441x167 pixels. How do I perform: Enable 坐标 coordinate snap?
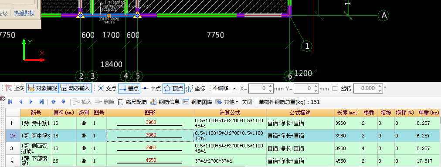196,88
